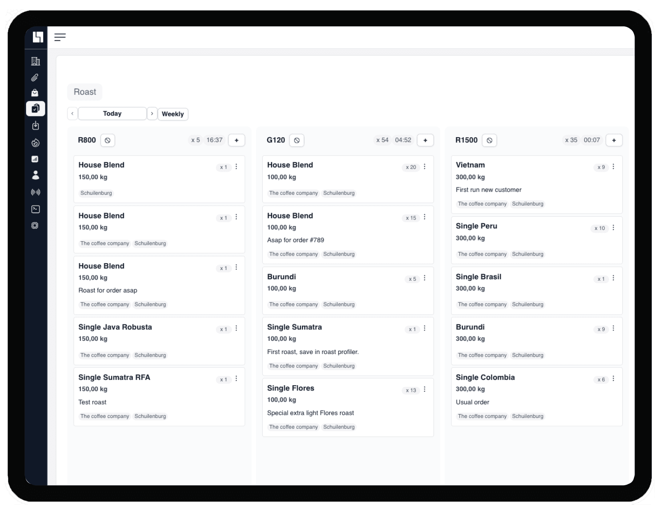The height and width of the screenshot is (510, 661).
Task: Select the Today date button
Action: [112, 114]
